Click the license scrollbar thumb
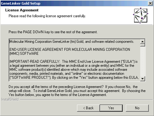 (143, 45)
